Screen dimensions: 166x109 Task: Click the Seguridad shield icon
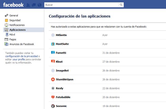pyautogui.click(x=7, y=20)
